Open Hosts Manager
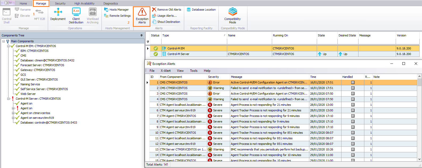The image size is (422, 168). (x=116, y=10)
